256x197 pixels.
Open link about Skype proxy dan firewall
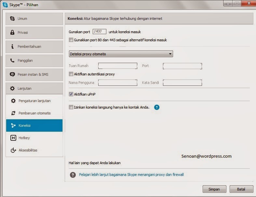coord(131,175)
